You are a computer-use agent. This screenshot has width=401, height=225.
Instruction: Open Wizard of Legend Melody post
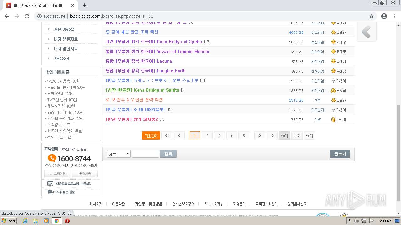(x=158, y=51)
